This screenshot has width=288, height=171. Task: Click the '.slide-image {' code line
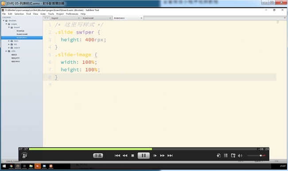[x=76, y=55]
